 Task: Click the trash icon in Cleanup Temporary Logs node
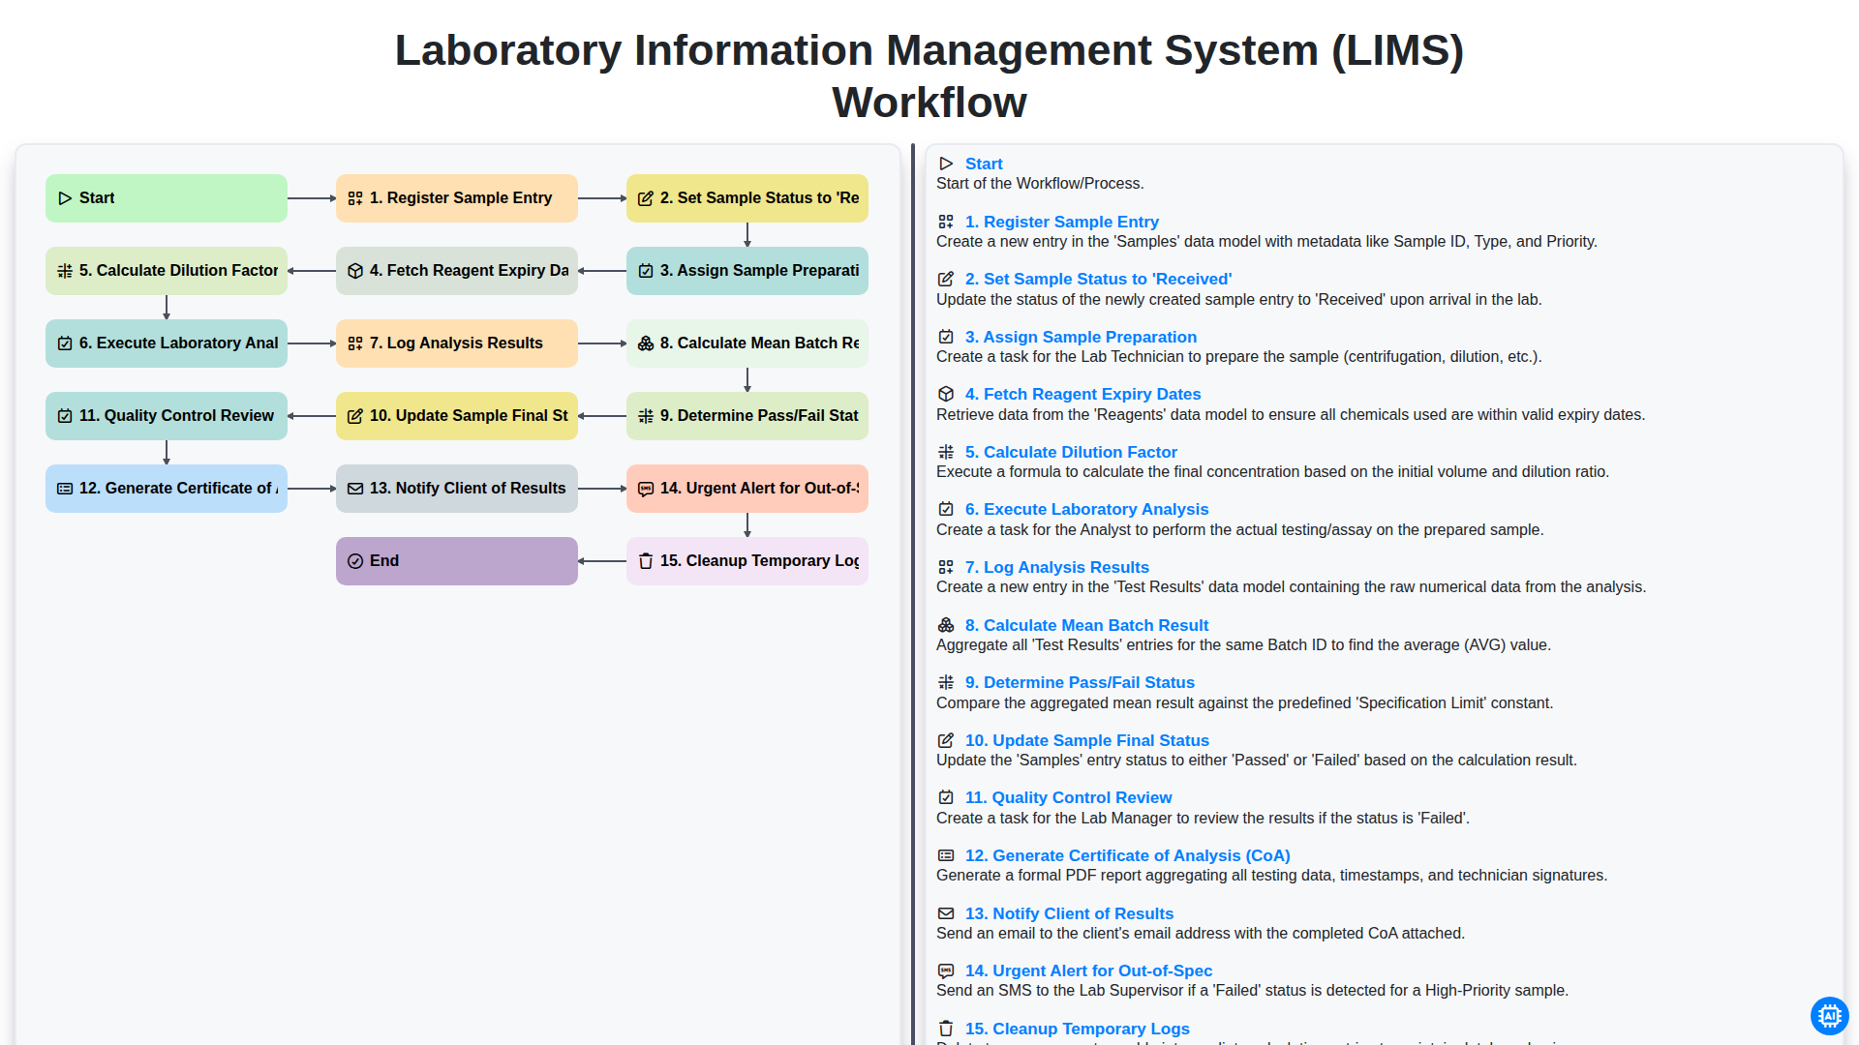coord(646,561)
